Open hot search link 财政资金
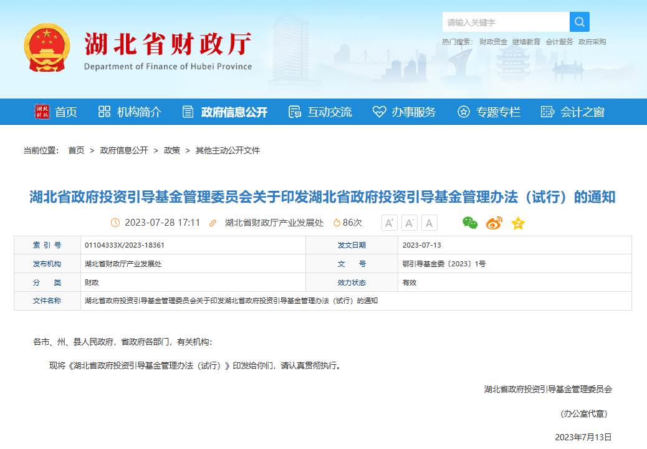Image resolution: width=647 pixels, height=449 pixels. coord(493,42)
